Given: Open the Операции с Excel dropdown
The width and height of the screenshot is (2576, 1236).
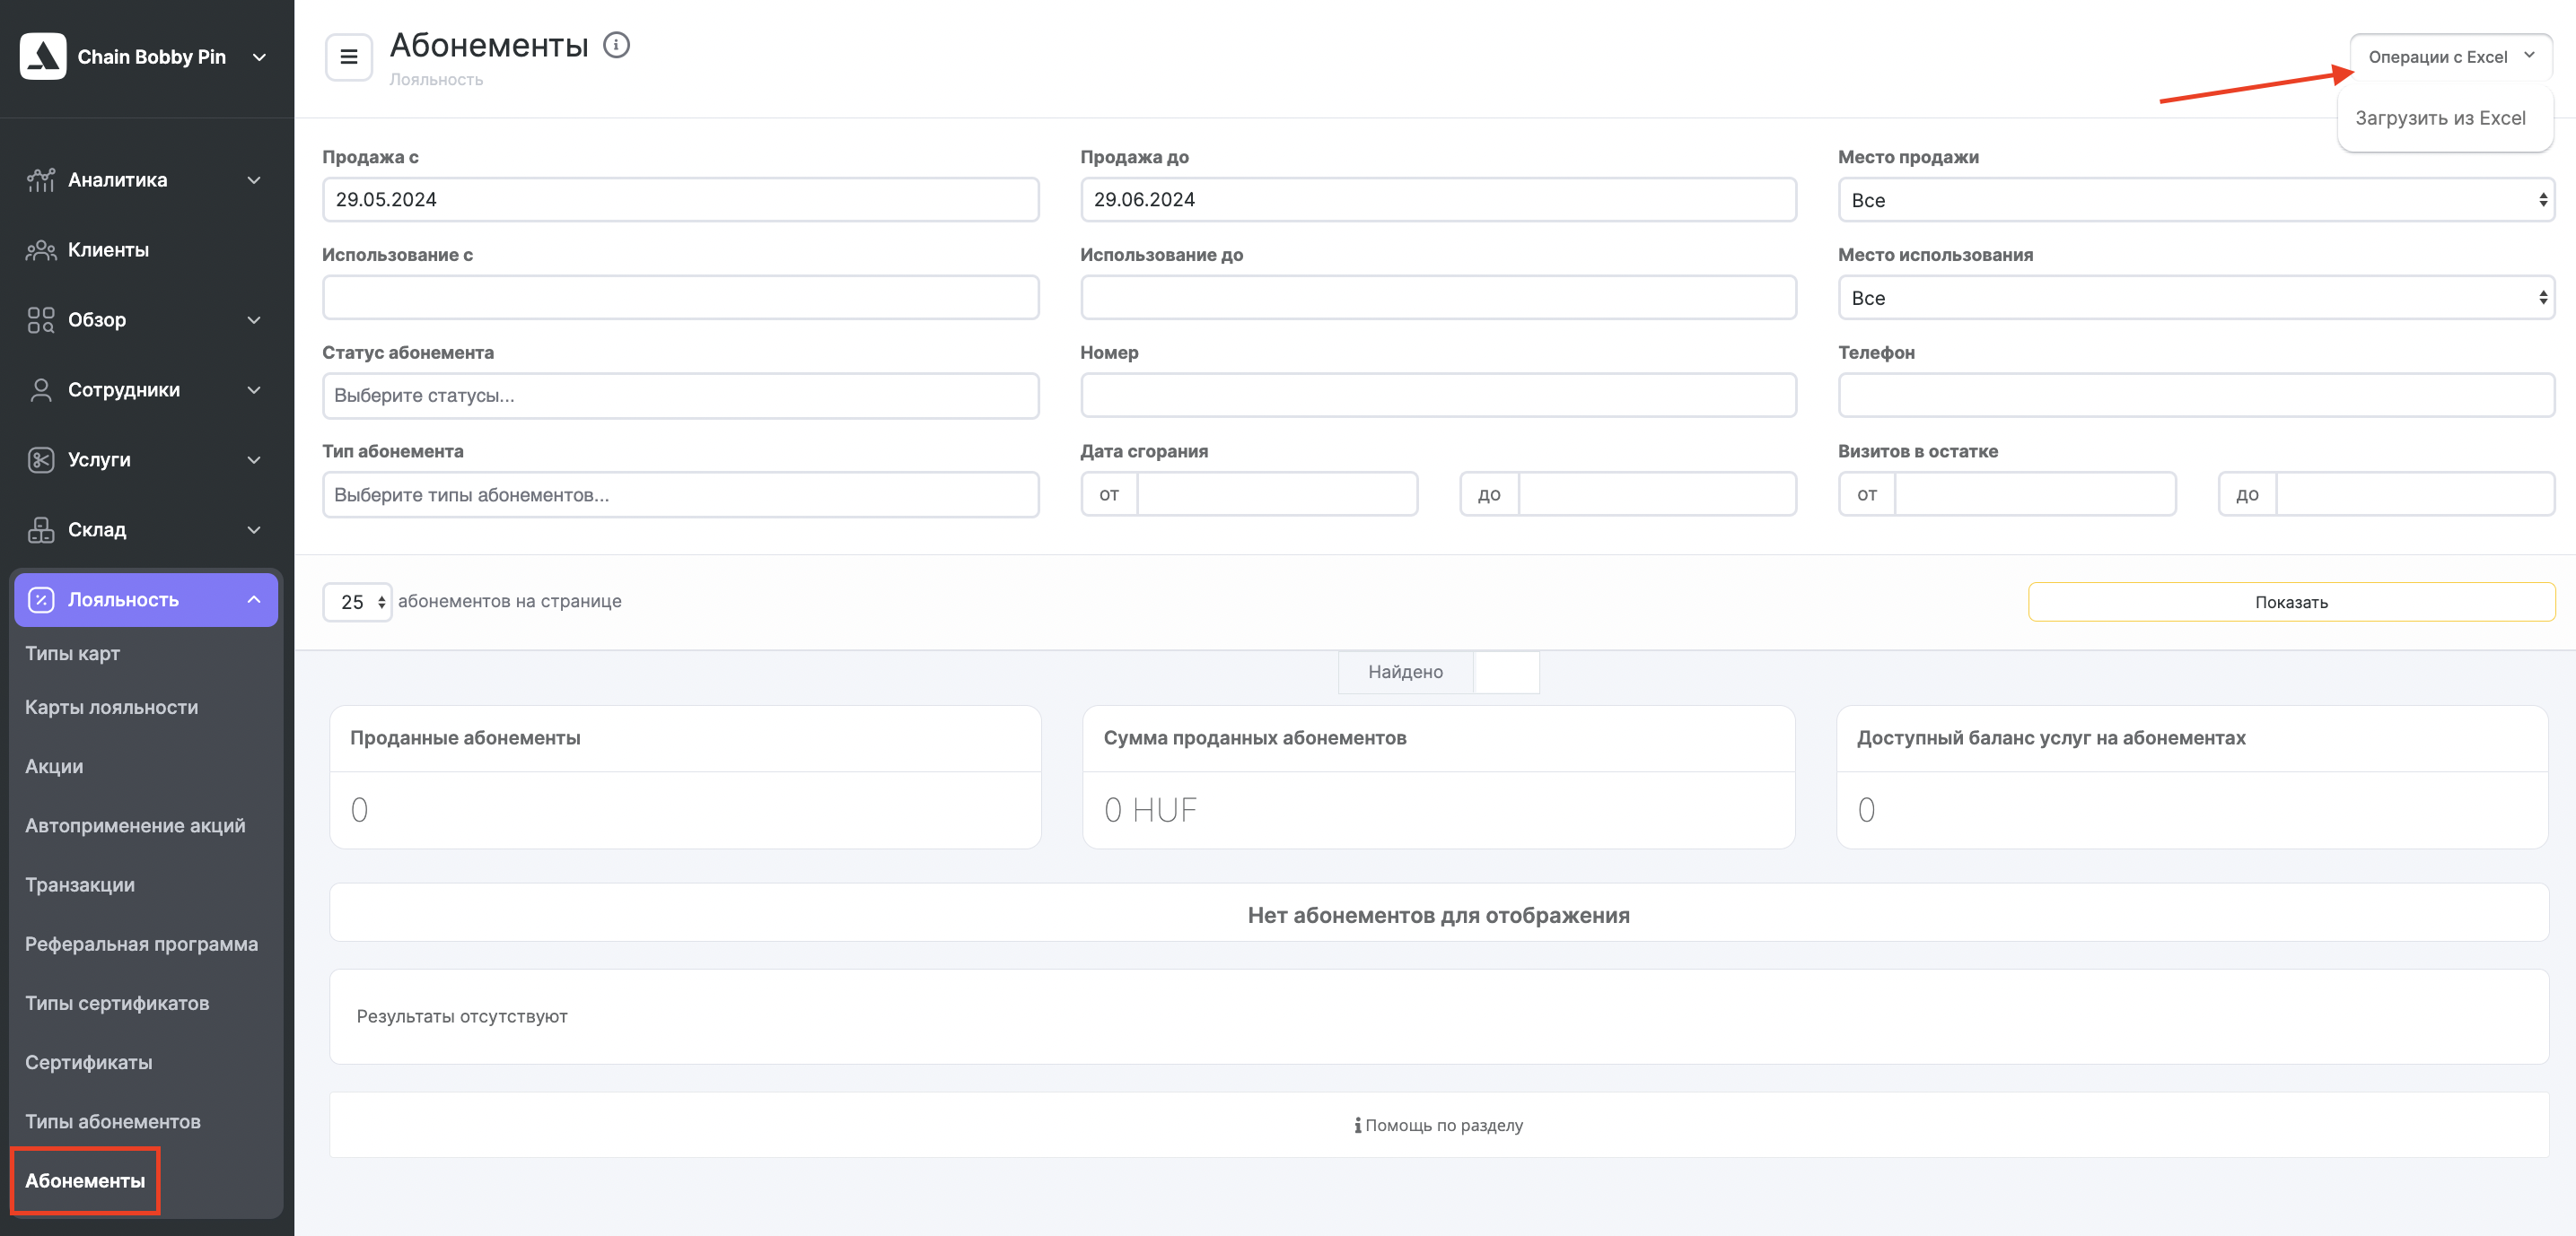Looking at the screenshot, I should coord(2450,57).
